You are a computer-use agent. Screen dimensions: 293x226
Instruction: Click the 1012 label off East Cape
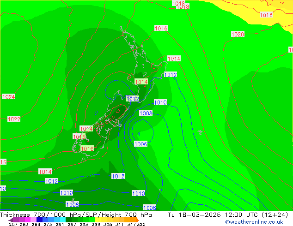(171, 75)
